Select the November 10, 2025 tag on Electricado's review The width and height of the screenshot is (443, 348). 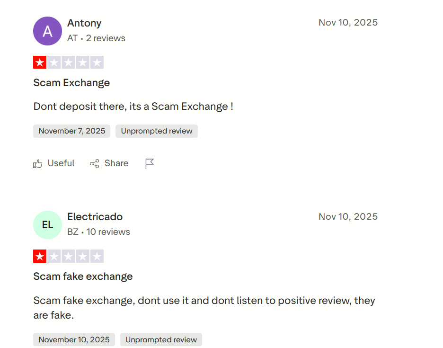pos(73,339)
